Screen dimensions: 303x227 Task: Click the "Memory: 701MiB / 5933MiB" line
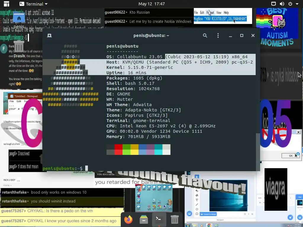138,137
